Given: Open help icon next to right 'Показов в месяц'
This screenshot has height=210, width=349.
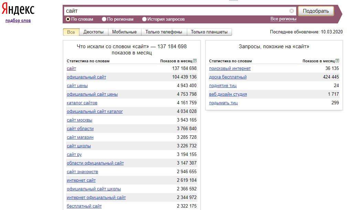Looking at the screenshot, I should (x=337, y=61).
